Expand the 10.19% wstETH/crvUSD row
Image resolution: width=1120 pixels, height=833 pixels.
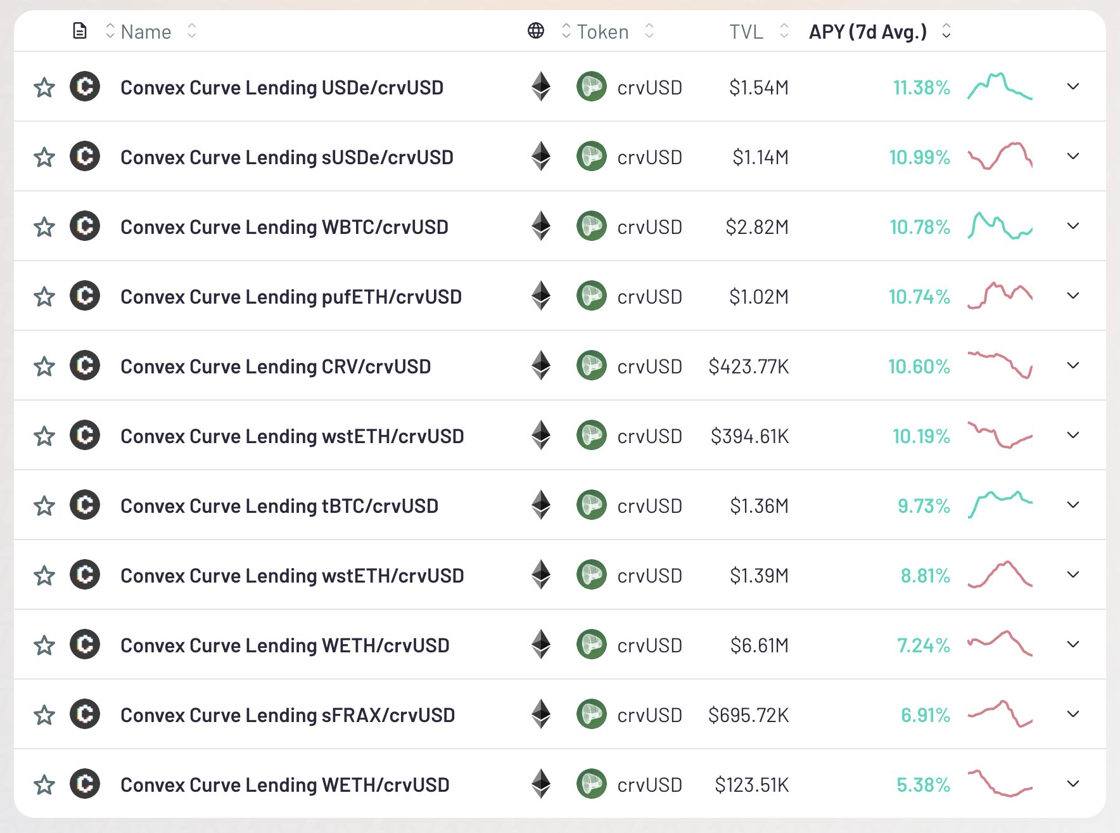click(x=1072, y=435)
